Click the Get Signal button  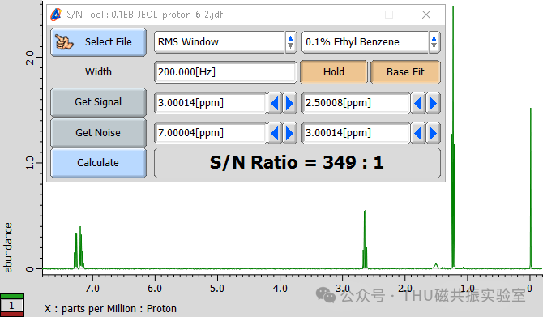click(x=98, y=102)
